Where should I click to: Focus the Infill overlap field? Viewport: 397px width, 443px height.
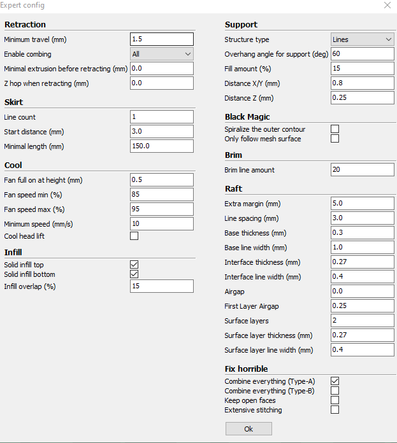(x=161, y=286)
